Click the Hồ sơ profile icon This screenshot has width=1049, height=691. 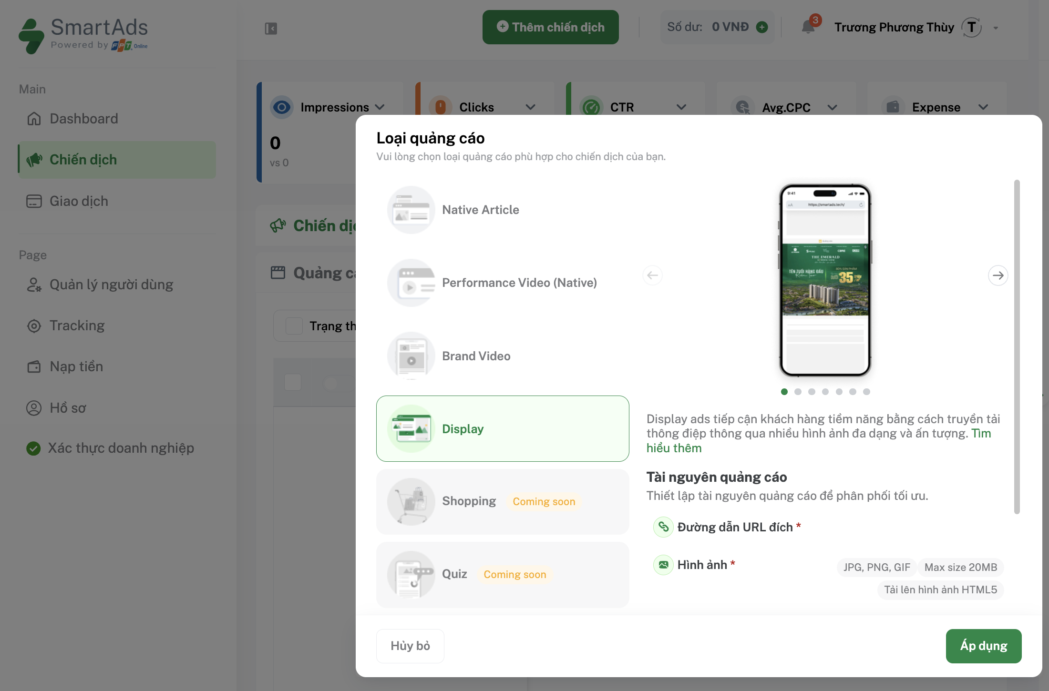coord(34,408)
